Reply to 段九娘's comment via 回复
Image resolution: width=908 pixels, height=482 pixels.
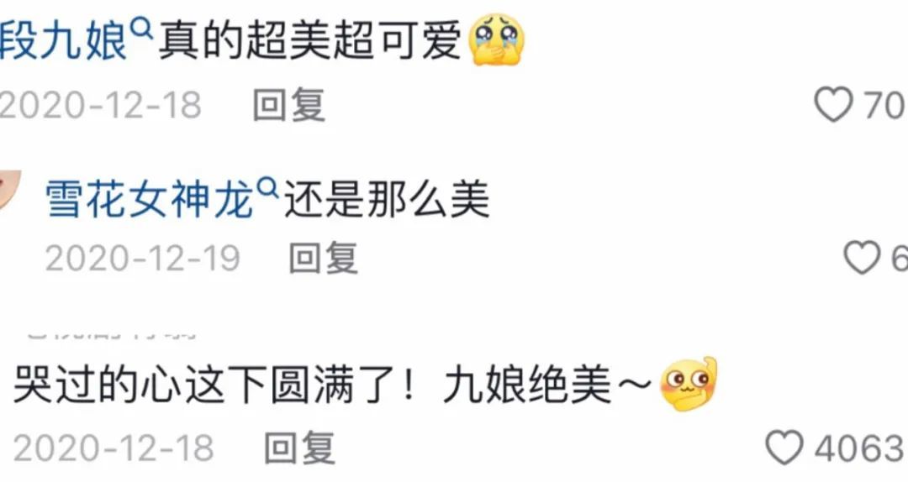click(289, 105)
